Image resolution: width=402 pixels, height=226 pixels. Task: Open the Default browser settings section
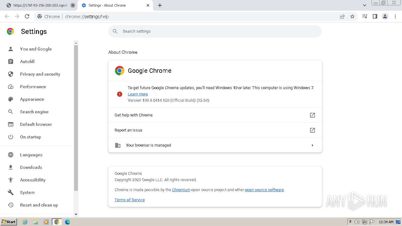tap(36, 124)
